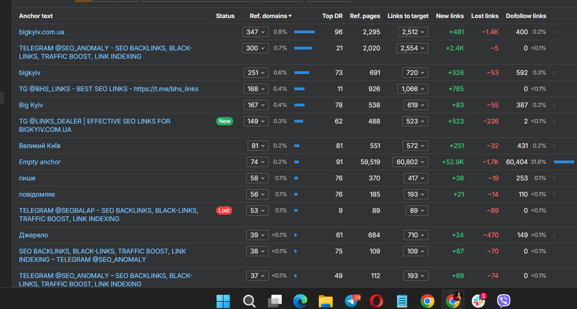Expand the 720 links to target dropdown
The height and width of the screenshot is (309, 577).
pyautogui.click(x=416, y=73)
